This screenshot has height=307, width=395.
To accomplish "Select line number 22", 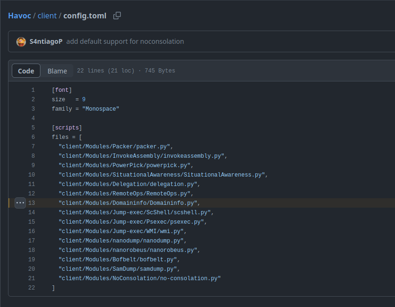I will tap(32, 288).
